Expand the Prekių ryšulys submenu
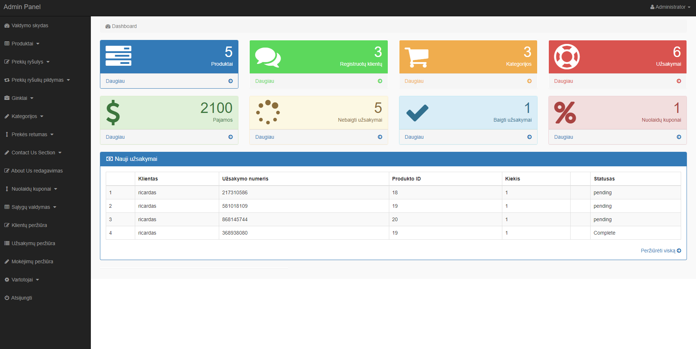This screenshot has width=696, height=349. (x=27, y=62)
